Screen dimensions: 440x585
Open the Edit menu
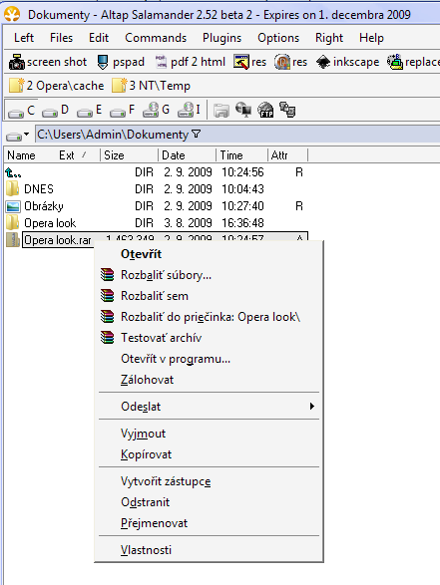(99, 38)
